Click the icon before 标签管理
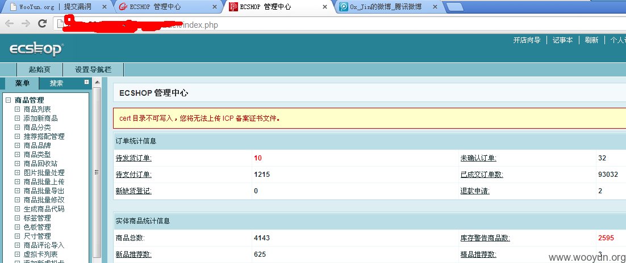Screen dimensions: 626x263 [17, 218]
